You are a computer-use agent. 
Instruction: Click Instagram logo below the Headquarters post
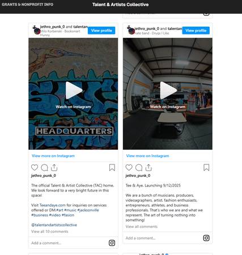(112, 243)
